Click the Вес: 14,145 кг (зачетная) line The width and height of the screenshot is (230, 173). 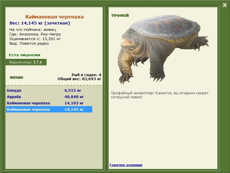pos(40,23)
